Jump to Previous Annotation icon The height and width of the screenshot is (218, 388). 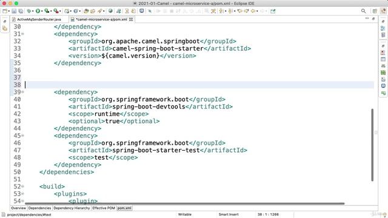[x=230, y=11]
